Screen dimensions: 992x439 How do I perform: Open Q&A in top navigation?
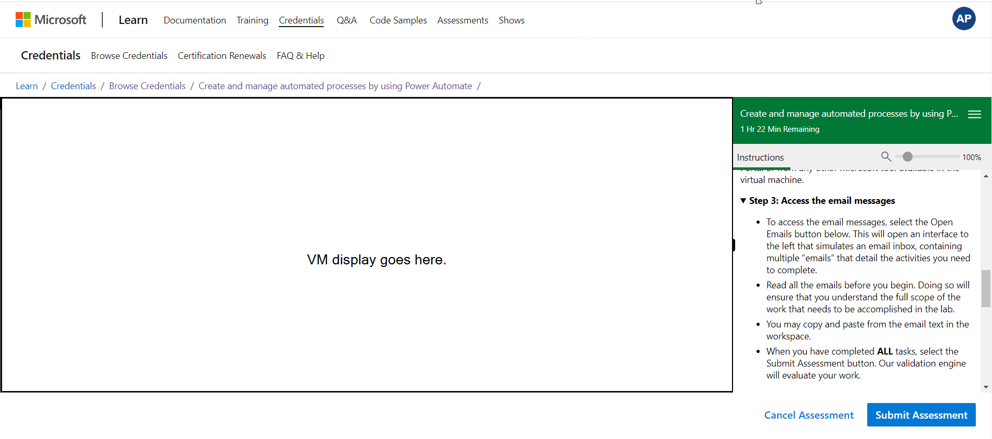coord(347,20)
